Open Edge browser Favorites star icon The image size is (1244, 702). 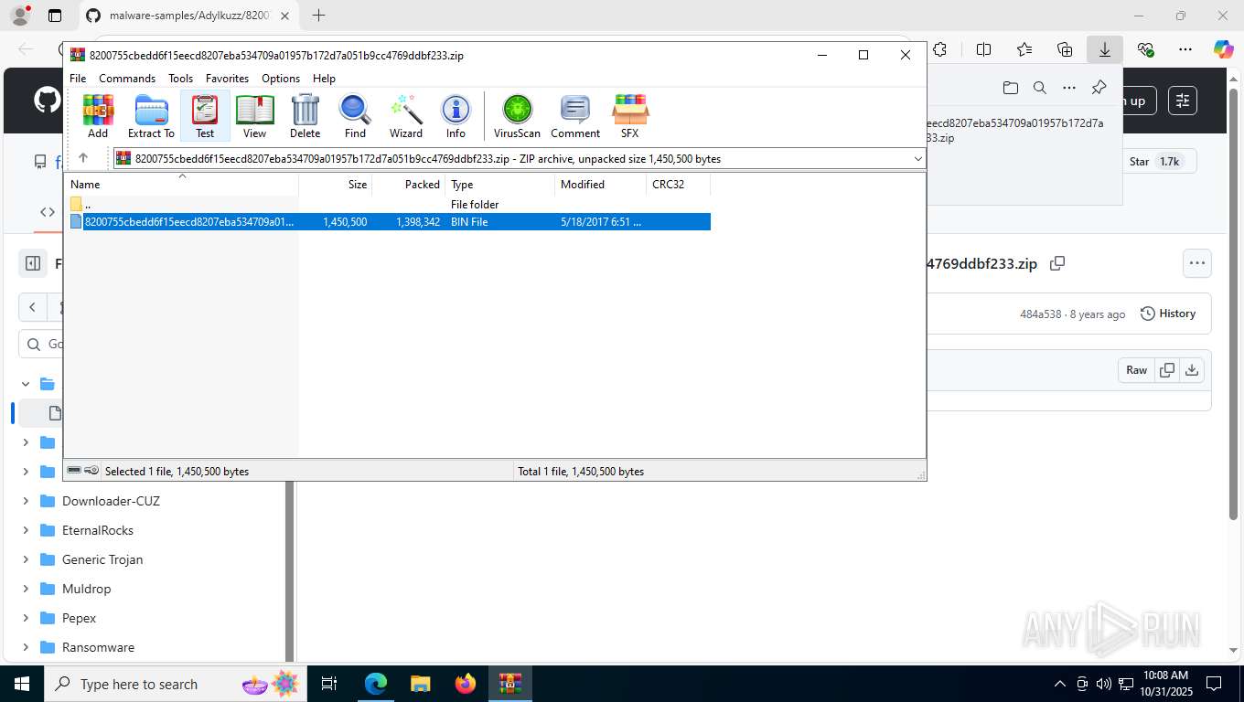[1024, 49]
